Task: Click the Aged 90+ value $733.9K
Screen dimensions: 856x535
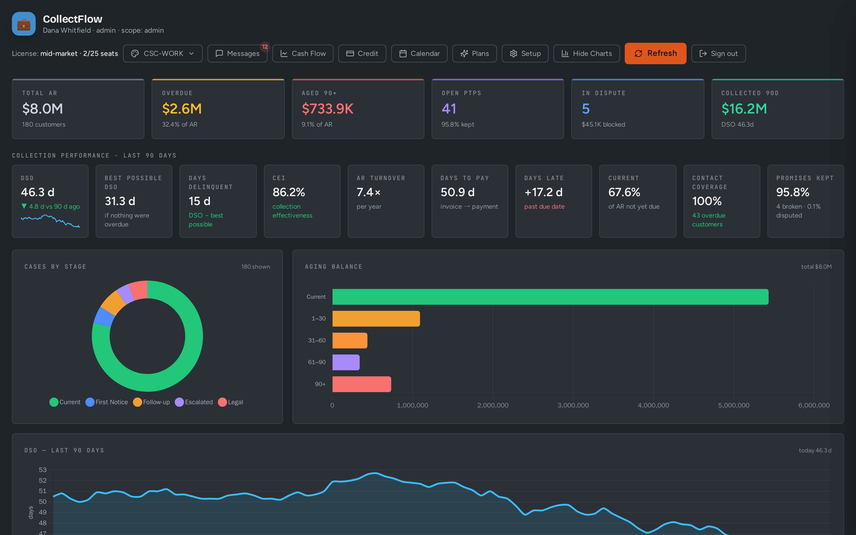Action: tap(328, 108)
